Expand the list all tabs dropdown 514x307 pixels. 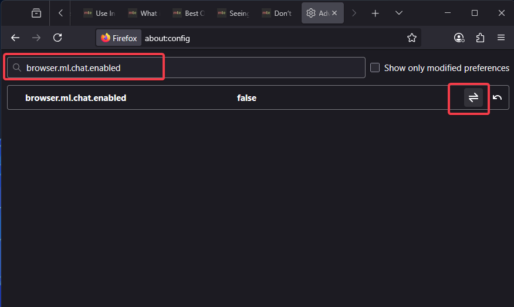coord(398,13)
